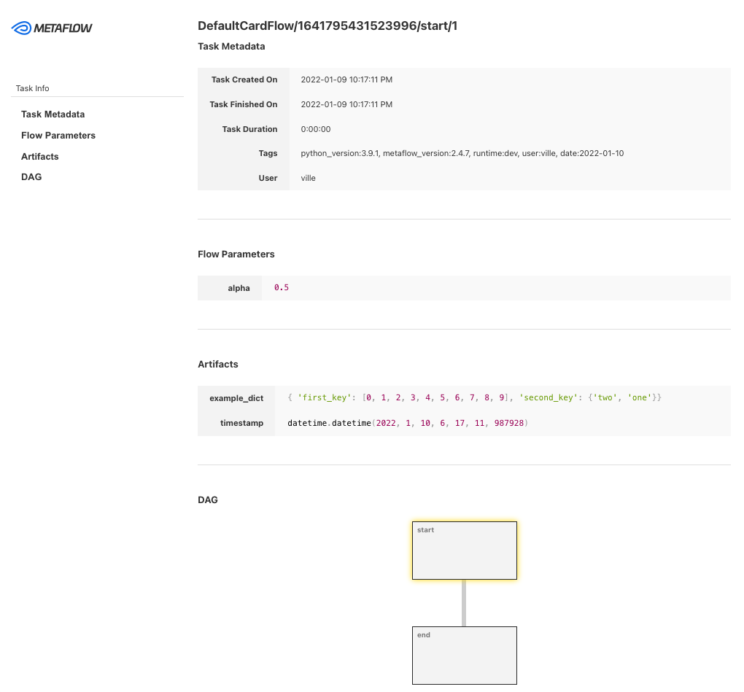Click the Metaflow logo
744x692 pixels.
pyautogui.click(x=53, y=28)
